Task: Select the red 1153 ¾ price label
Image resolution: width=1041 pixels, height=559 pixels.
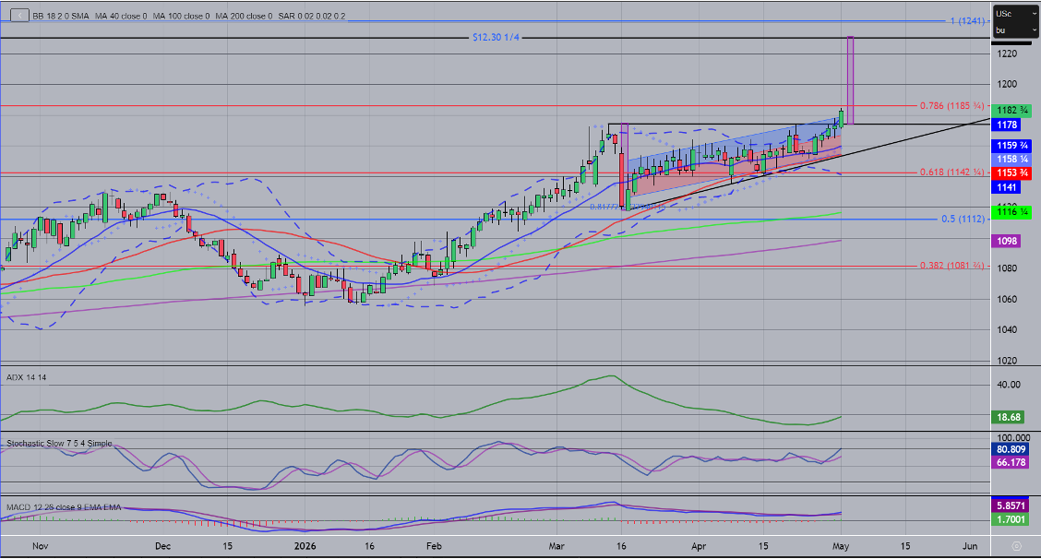Action: coord(1011,172)
